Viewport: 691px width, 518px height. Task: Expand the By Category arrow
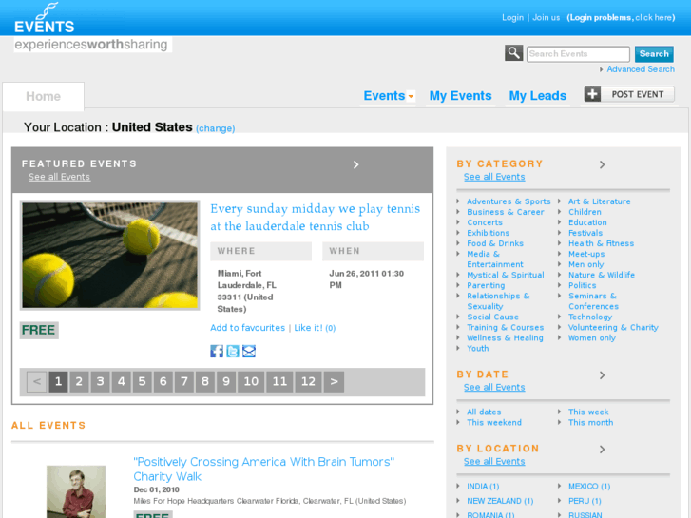[602, 164]
